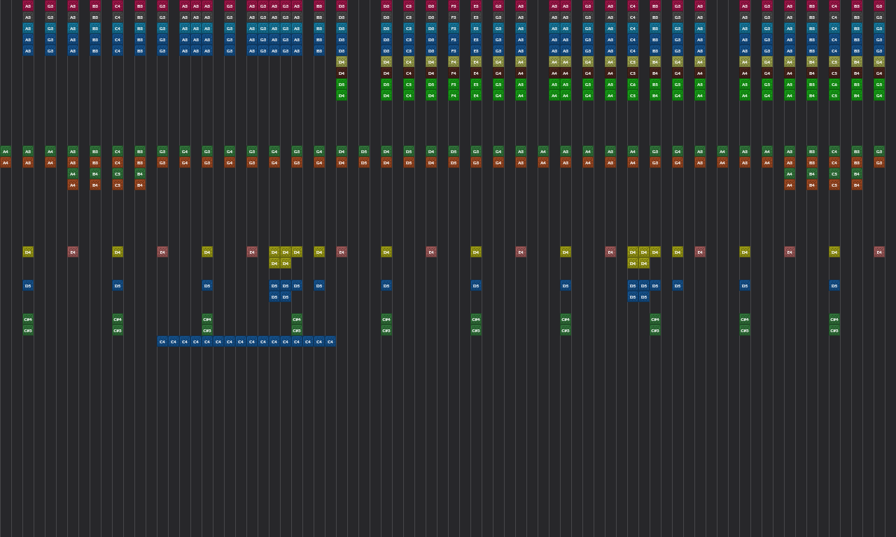Click the first C4 in the bottom blue row
Screen dimensions: 896x537
coord(162,341)
